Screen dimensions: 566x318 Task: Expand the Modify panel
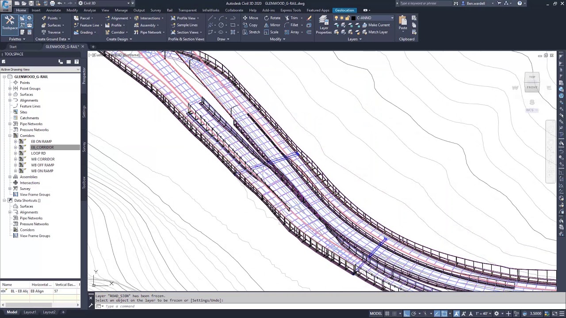pyautogui.click(x=277, y=39)
